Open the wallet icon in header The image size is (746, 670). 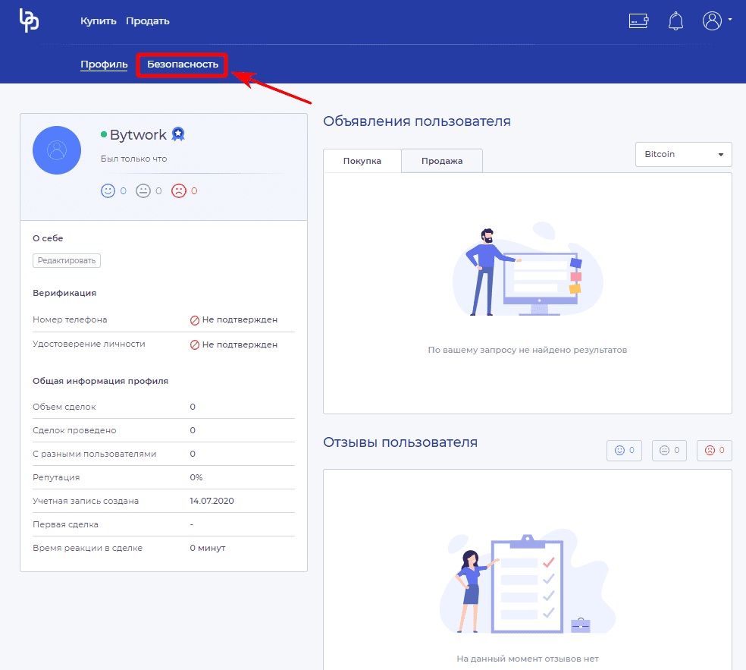[638, 21]
